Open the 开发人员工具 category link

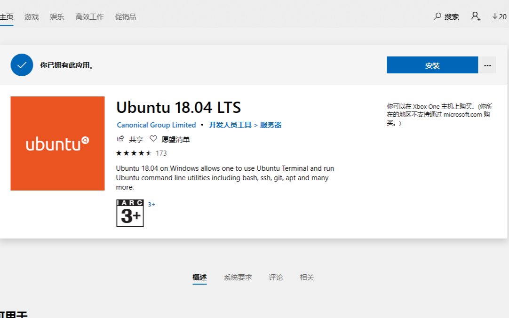(231, 125)
